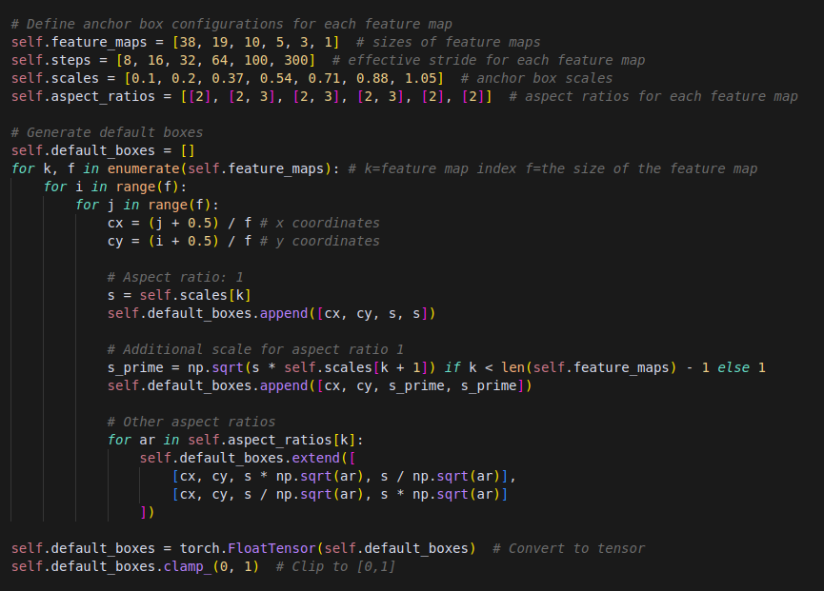The width and height of the screenshot is (824, 591).
Task: Click the self.feature_maps list assignment
Action: (x=175, y=42)
